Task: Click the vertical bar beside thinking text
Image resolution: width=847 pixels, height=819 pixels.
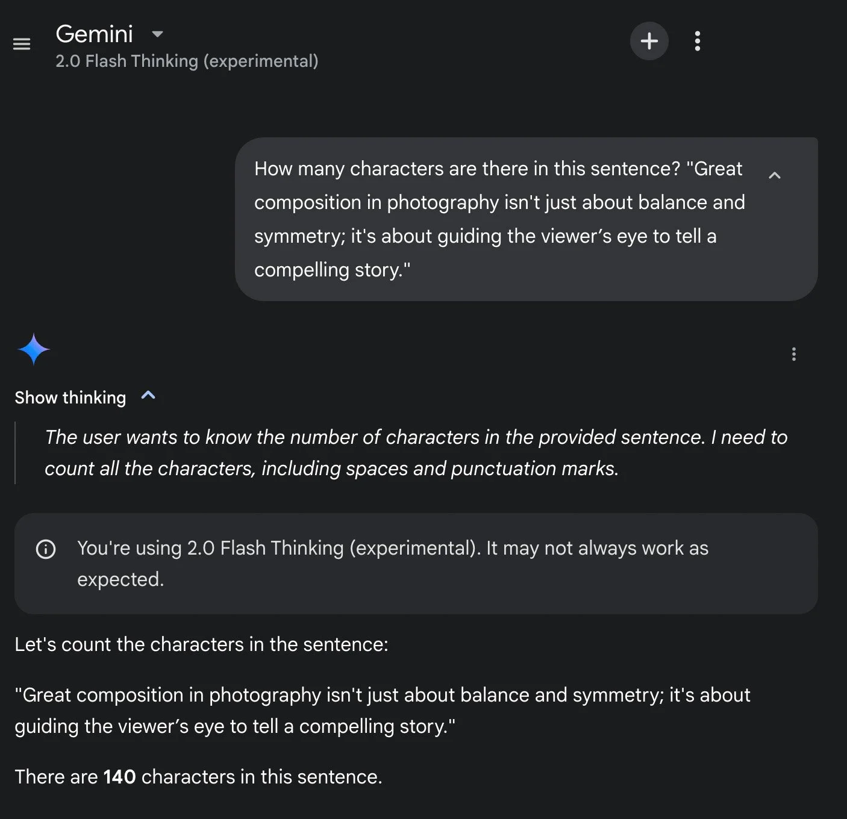Action: (15, 453)
